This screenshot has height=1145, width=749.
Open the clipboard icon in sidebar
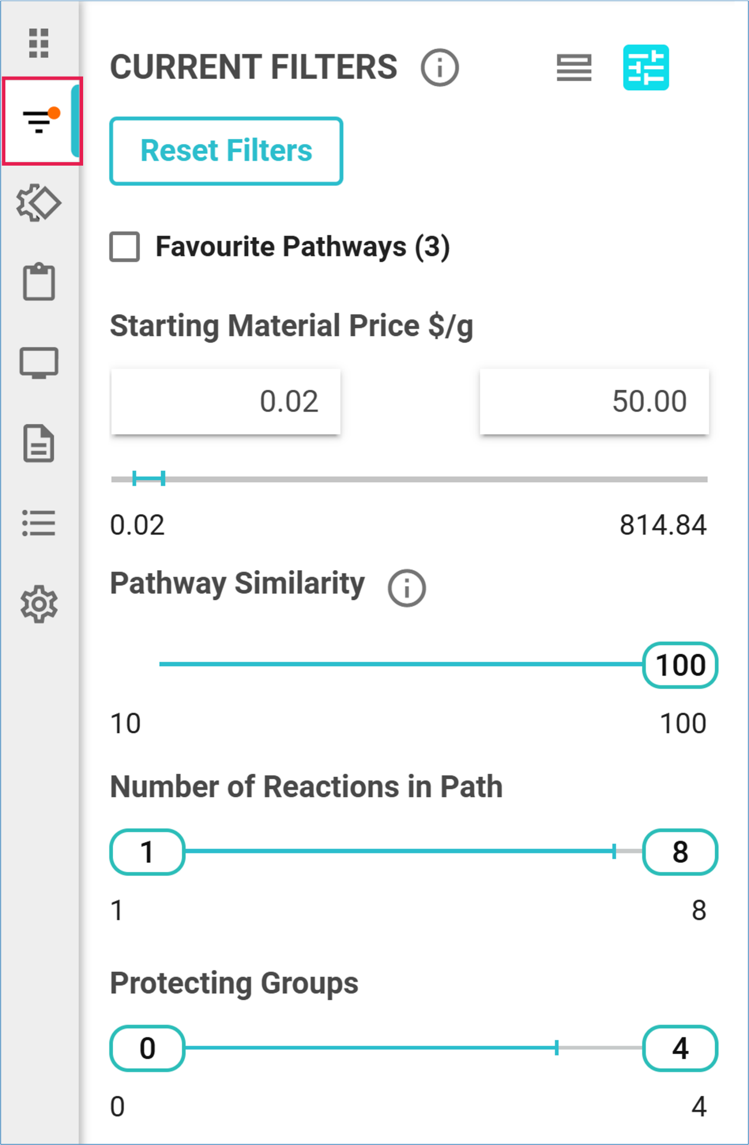click(39, 282)
